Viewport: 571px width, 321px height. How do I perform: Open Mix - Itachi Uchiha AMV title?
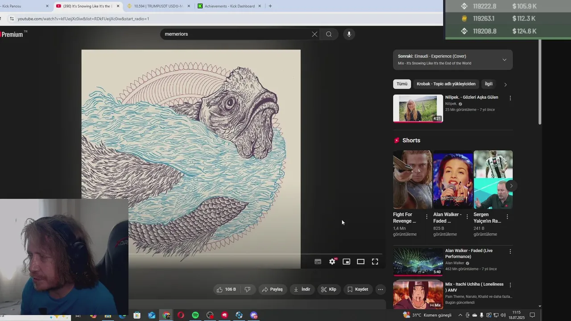pos(474,287)
